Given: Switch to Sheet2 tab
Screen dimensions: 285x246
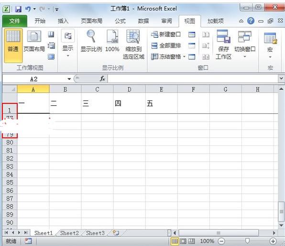Looking at the screenshot, I should click(69, 233).
